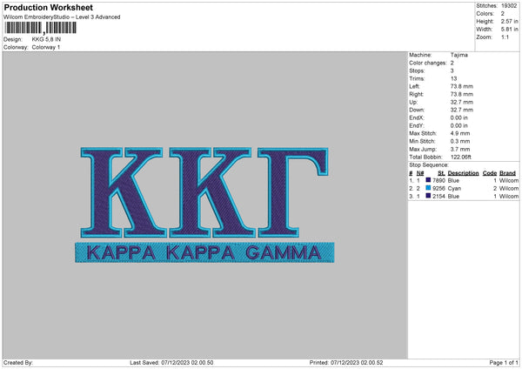Screen dimensions: 522x369
Task: Click the Production Worksheet title
Action: (x=48, y=7)
